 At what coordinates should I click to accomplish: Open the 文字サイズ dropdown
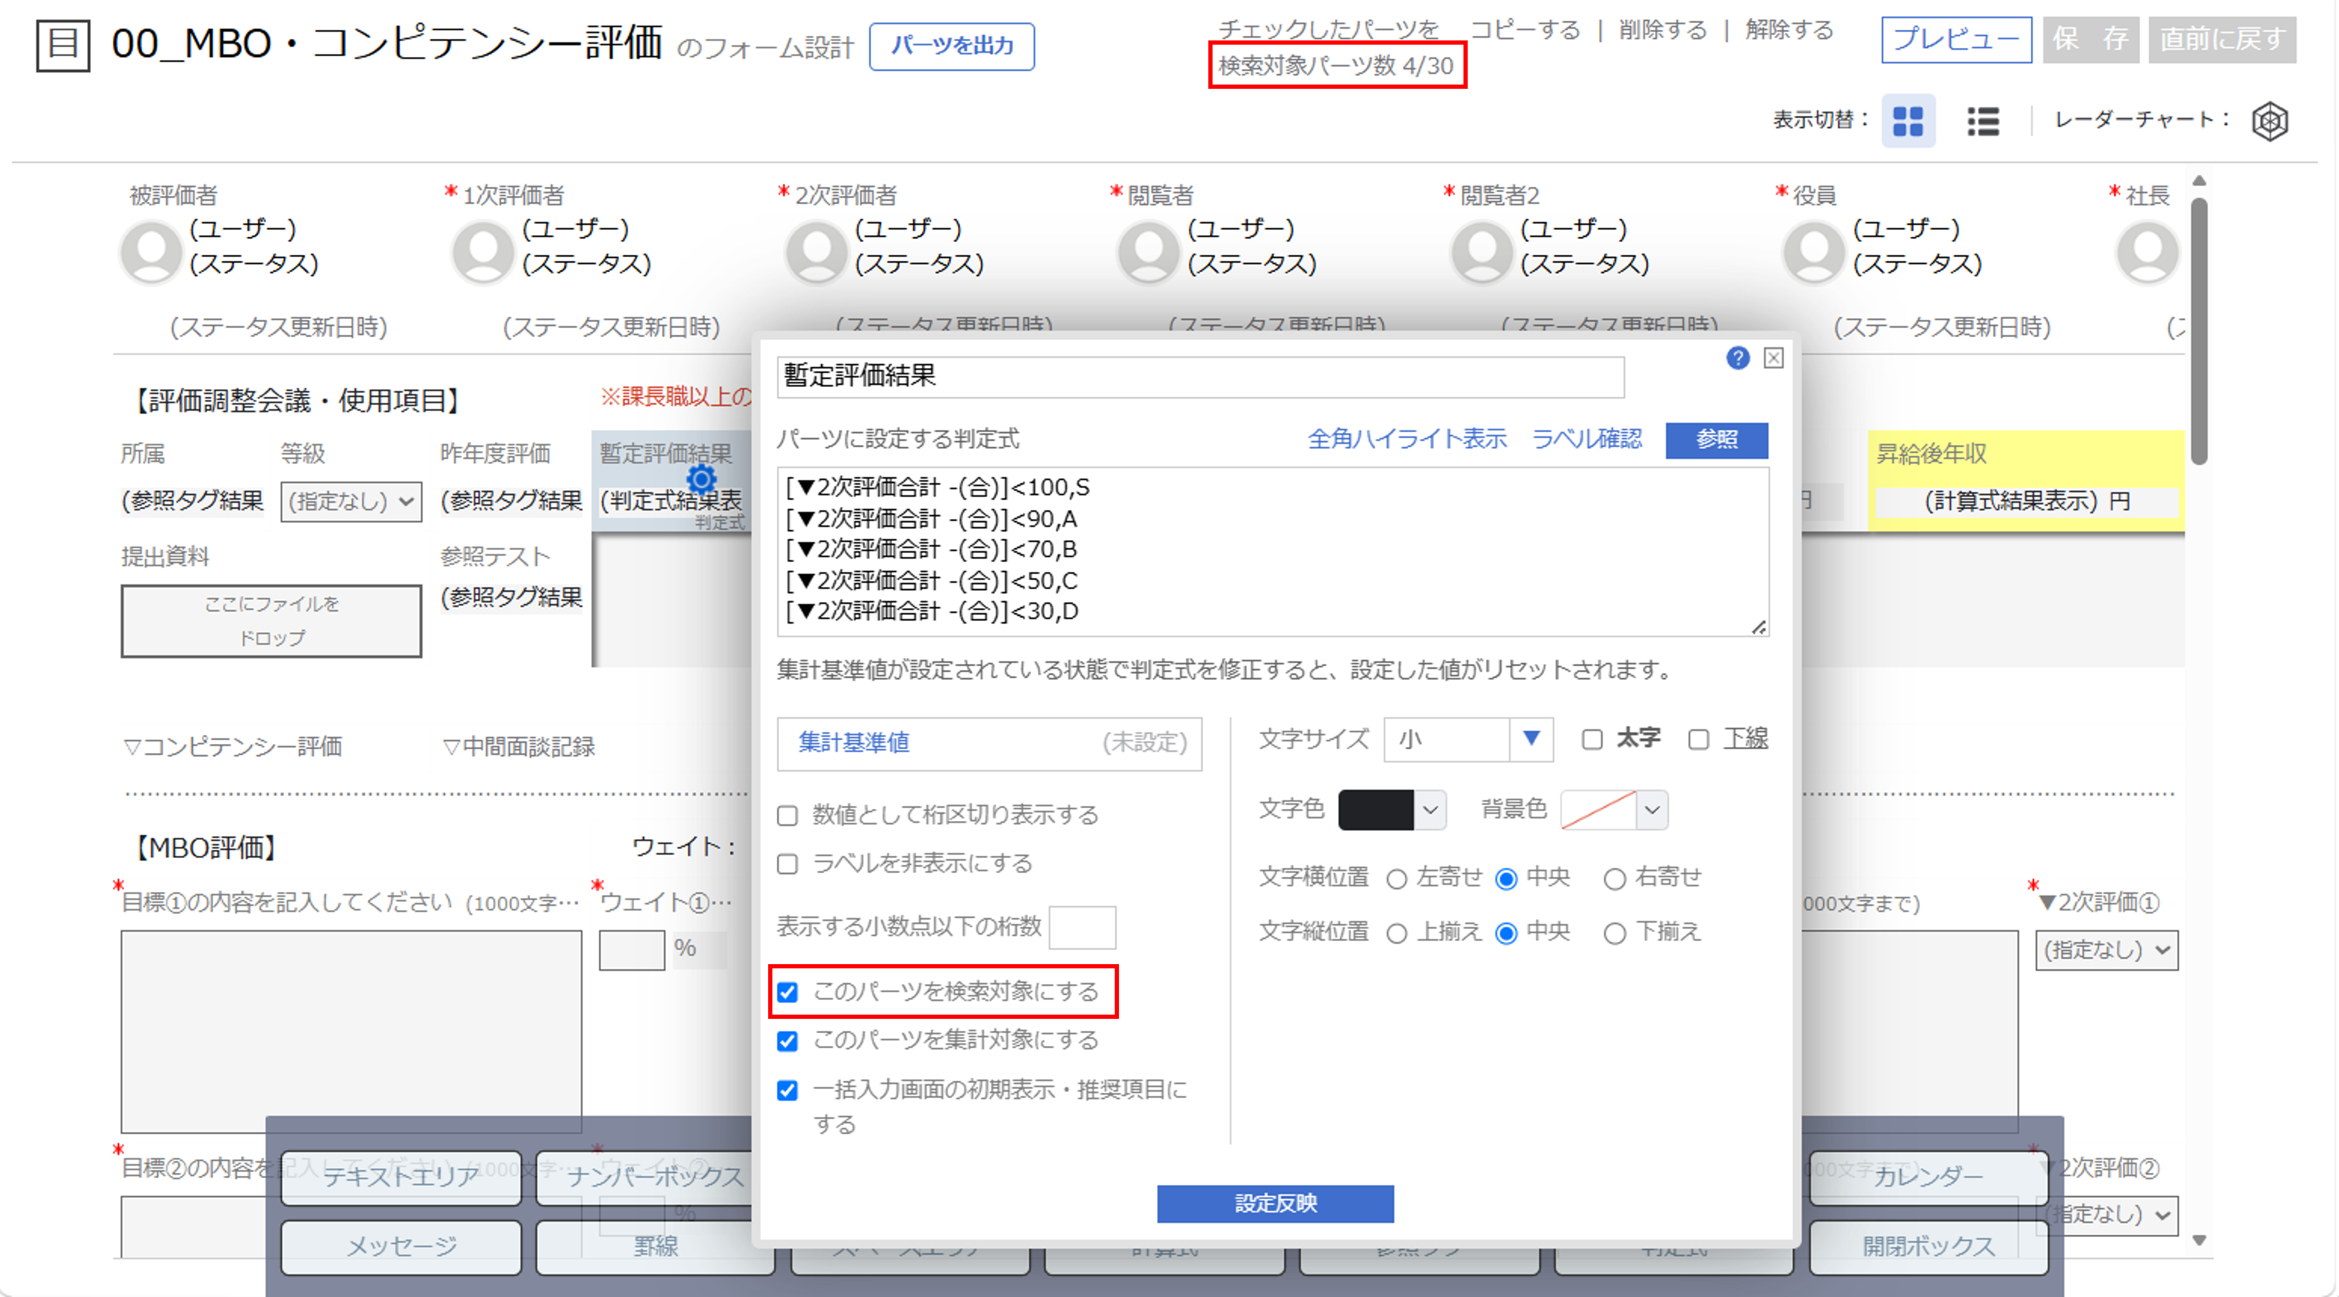[x=1468, y=739]
